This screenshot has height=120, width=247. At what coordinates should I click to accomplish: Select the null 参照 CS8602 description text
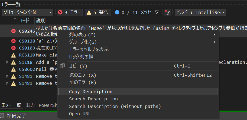click(47, 69)
